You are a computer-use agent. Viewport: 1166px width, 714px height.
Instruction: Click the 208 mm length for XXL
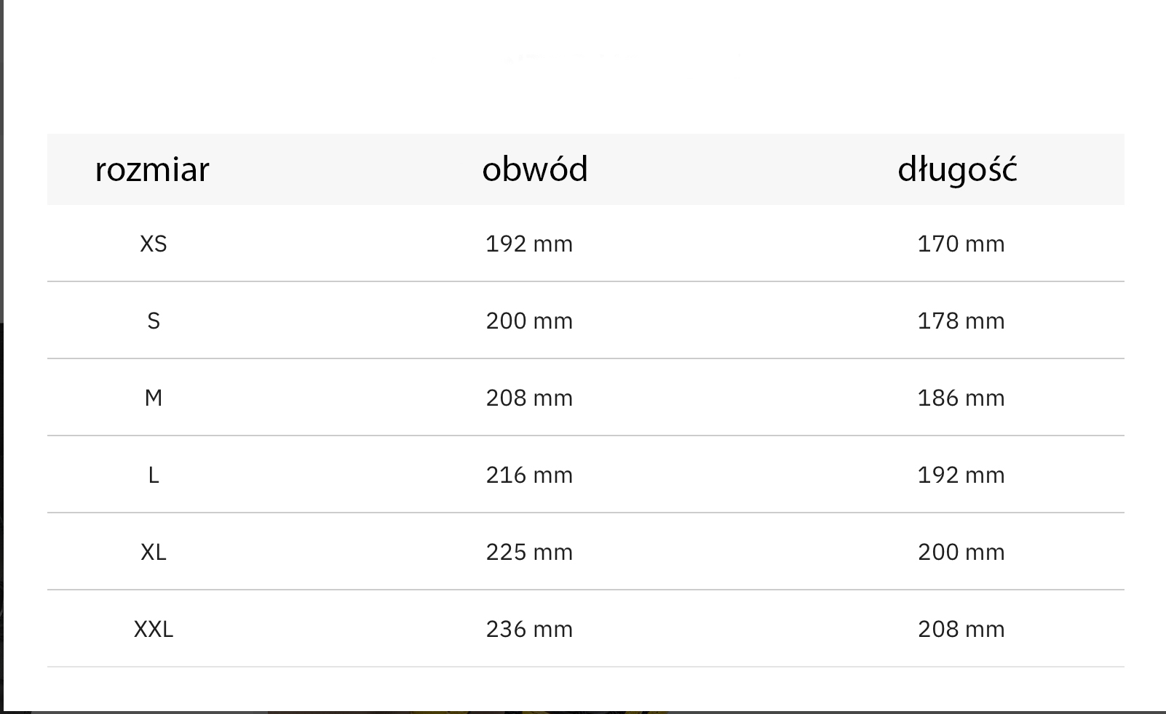point(961,629)
